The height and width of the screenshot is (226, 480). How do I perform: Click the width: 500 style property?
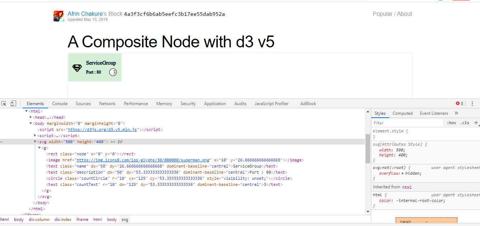[x=392, y=150]
